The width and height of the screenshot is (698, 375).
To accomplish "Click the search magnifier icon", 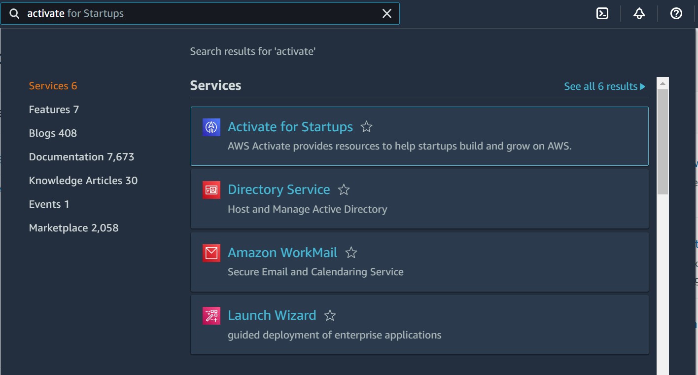I will click(x=14, y=13).
